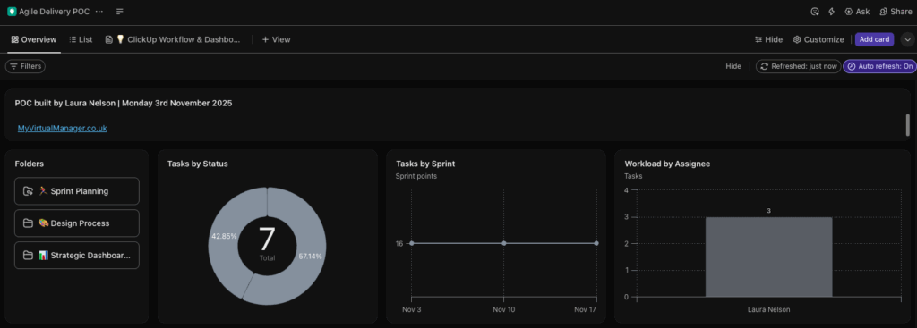917x328 pixels.
Task: Click the Laura Nelson axis label
Action: (x=768, y=309)
